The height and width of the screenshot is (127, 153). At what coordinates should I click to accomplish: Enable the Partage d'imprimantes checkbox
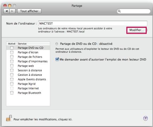[x=12, y=61]
